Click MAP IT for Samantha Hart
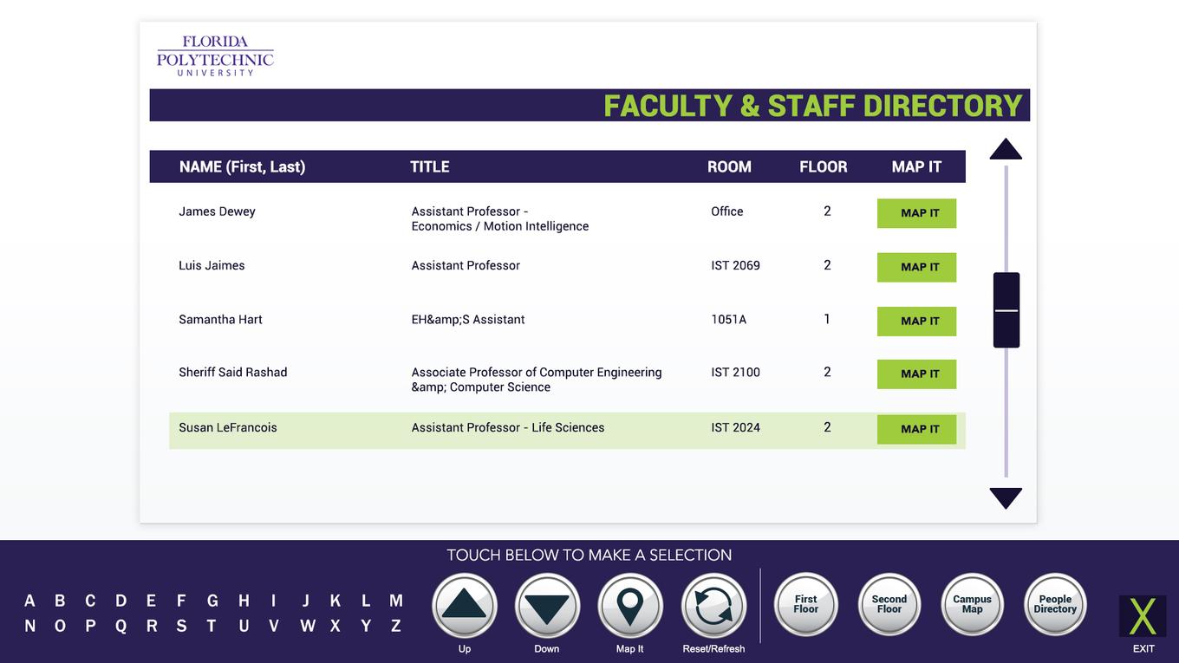The width and height of the screenshot is (1179, 663). coord(916,321)
